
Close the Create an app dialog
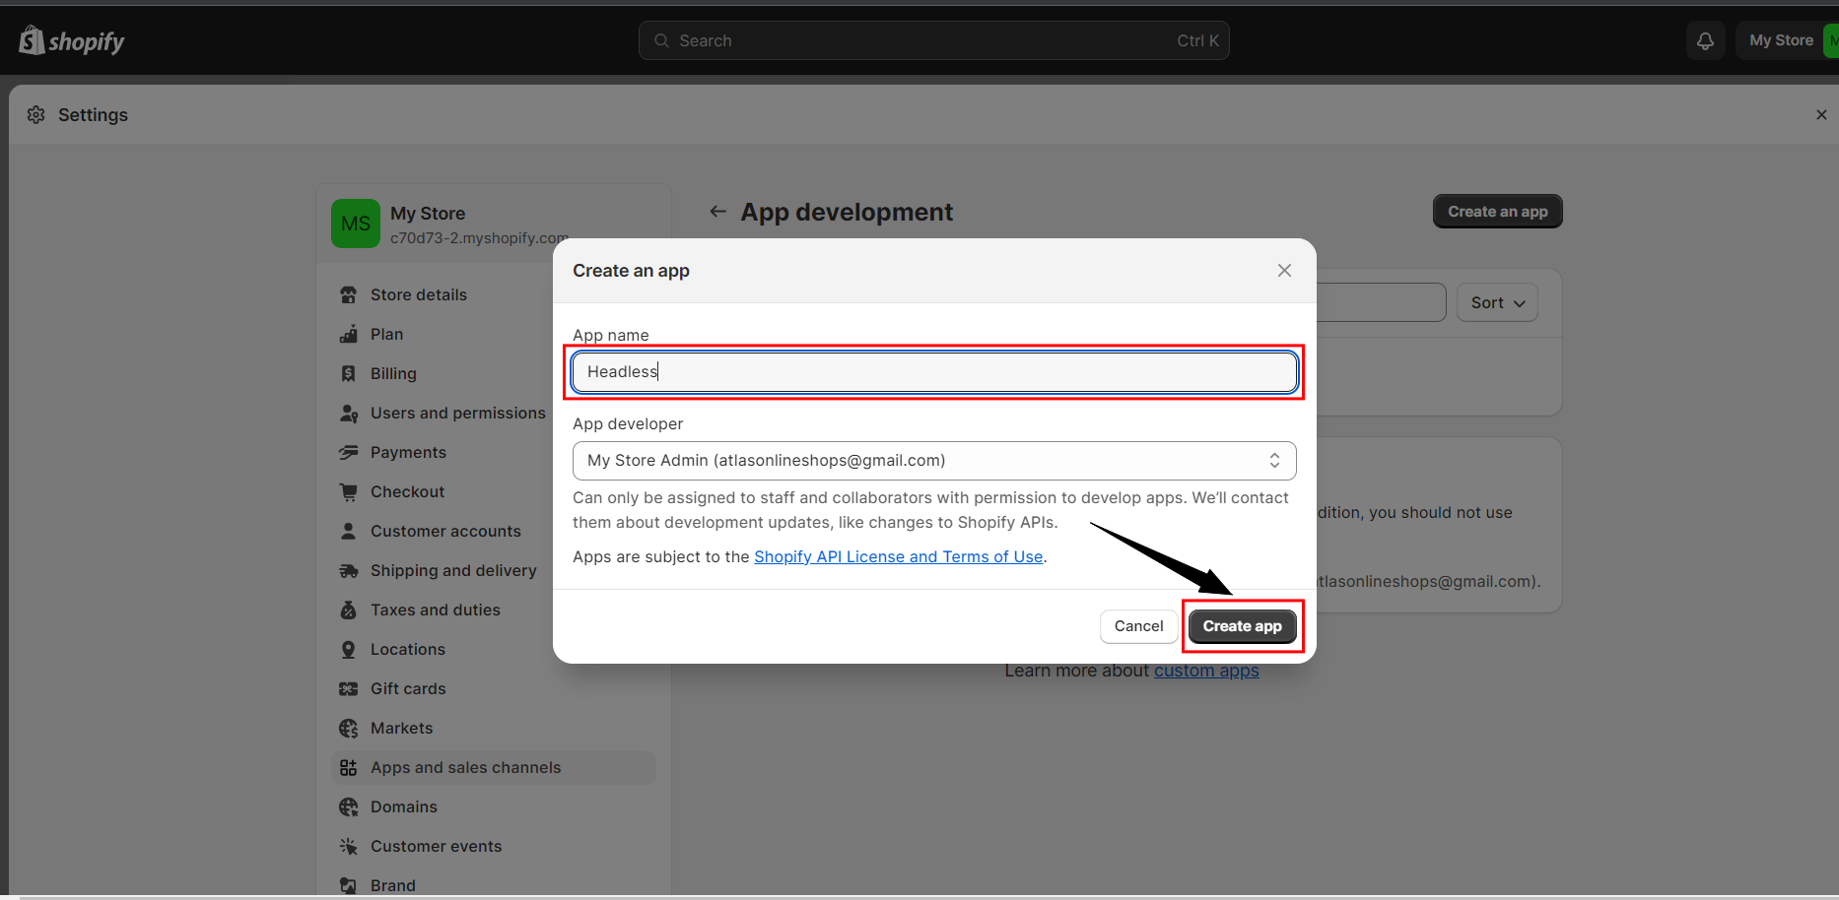pos(1284,271)
